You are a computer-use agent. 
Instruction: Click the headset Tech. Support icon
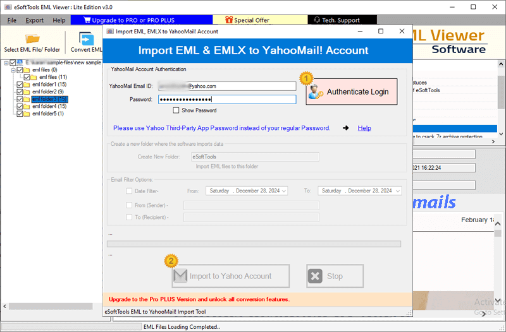click(x=317, y=20)
